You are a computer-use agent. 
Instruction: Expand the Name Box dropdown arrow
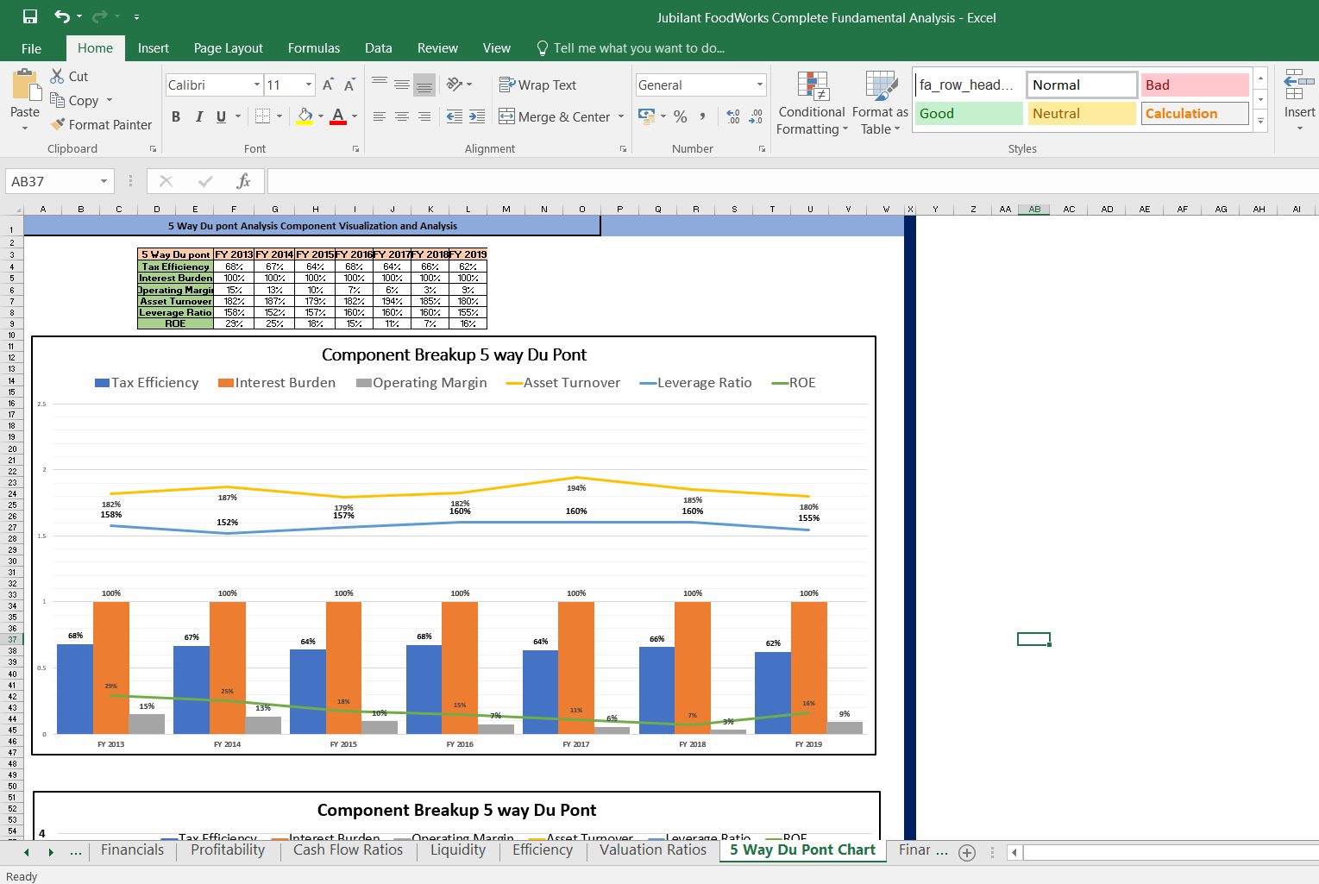(104, 181)
